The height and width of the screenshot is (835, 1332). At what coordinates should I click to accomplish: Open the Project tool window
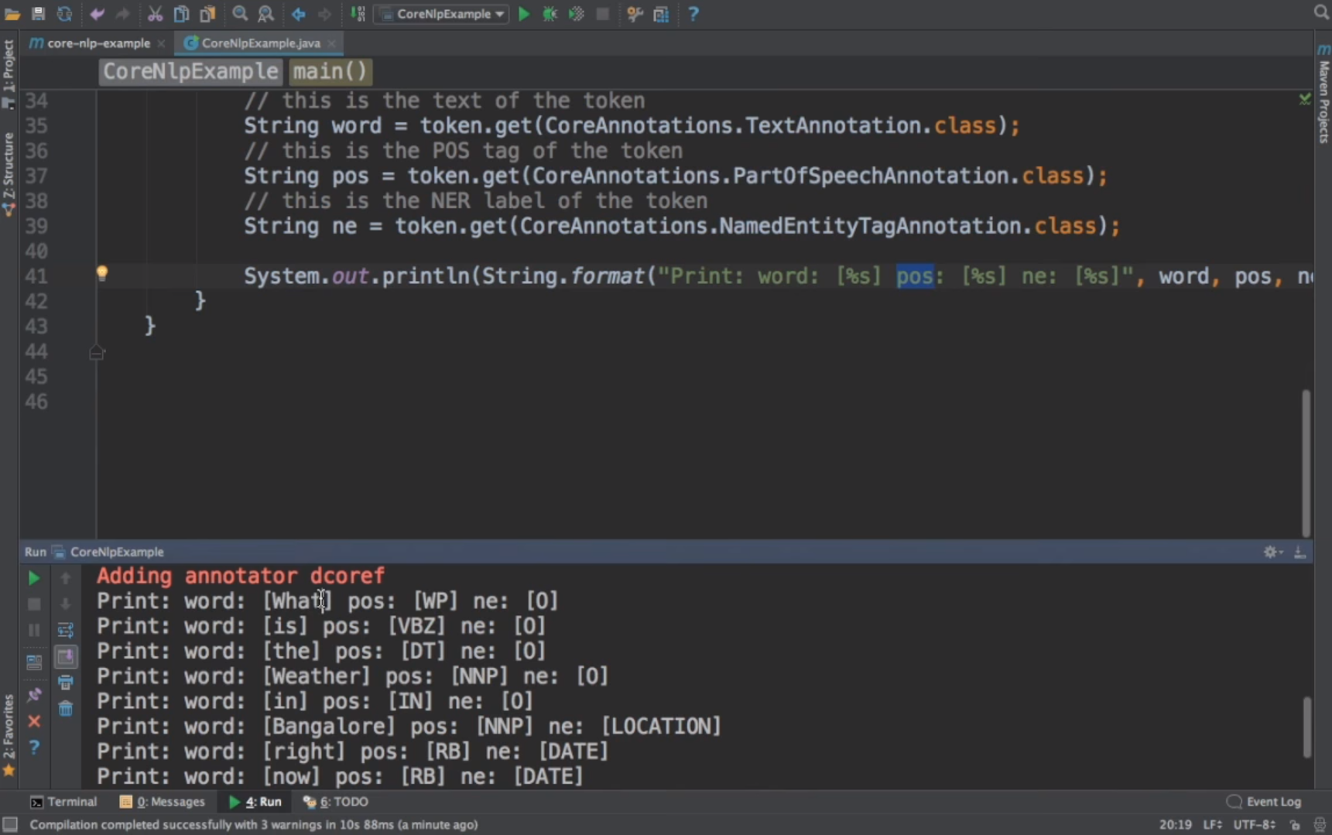(9, 74)
